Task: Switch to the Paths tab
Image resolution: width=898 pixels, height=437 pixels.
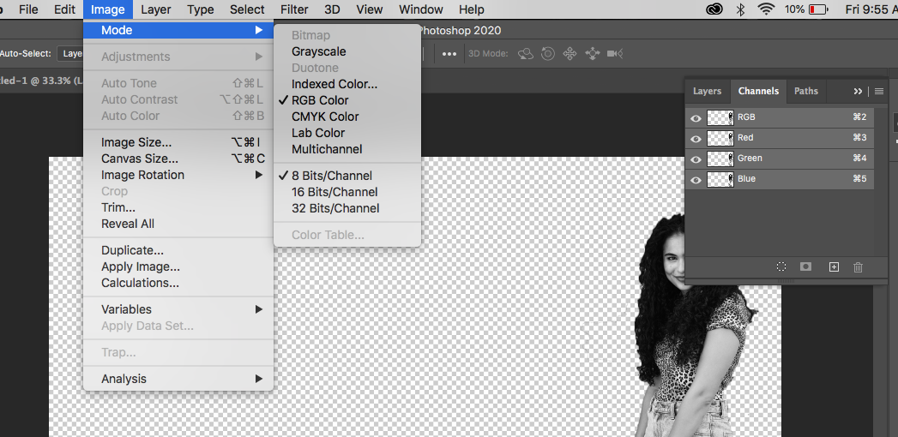Action: [x=805, y=91]
